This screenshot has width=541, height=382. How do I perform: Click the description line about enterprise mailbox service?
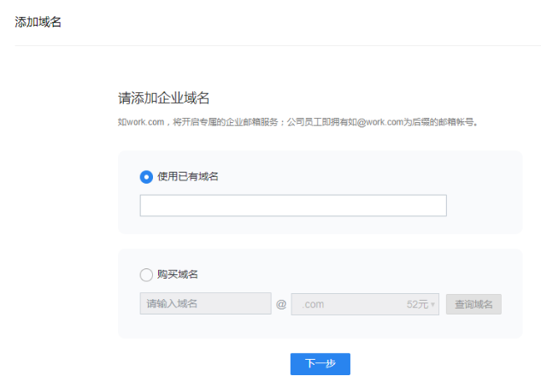coord(297,122)
